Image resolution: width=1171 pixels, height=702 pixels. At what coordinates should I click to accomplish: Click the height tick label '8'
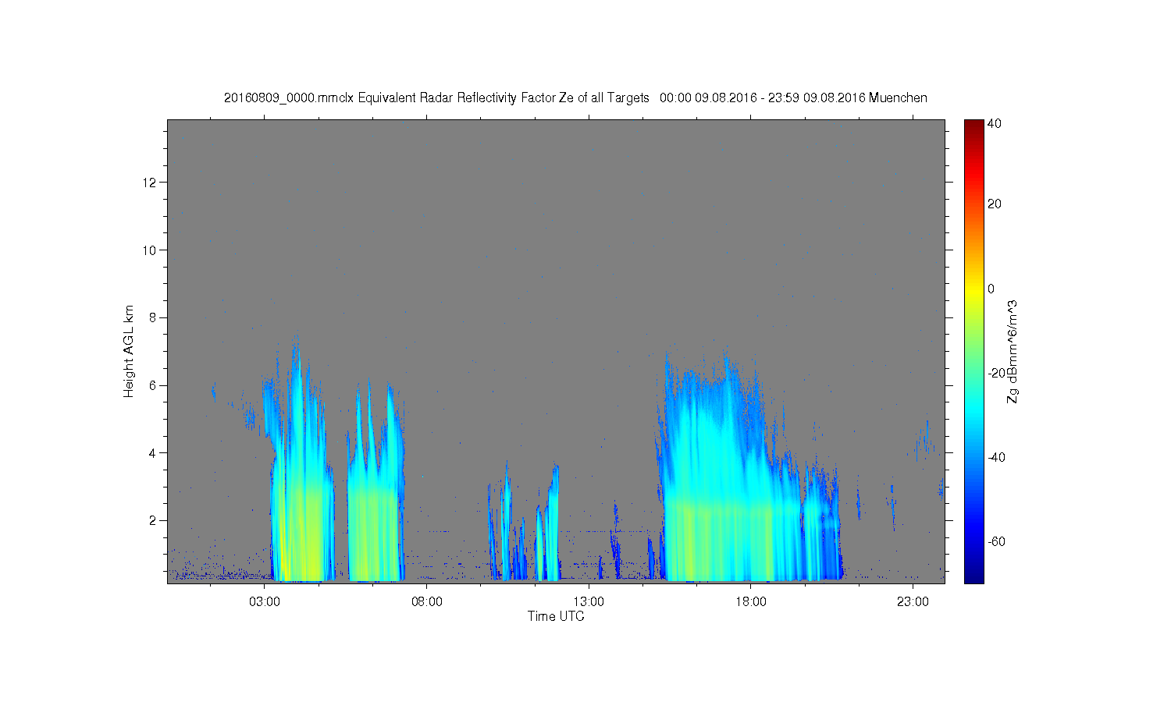coord(155,317)
